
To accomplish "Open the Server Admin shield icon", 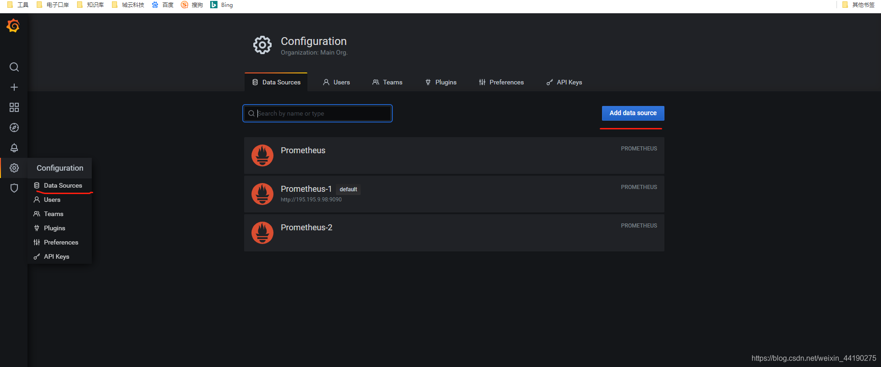I will [x=14, y=188].
